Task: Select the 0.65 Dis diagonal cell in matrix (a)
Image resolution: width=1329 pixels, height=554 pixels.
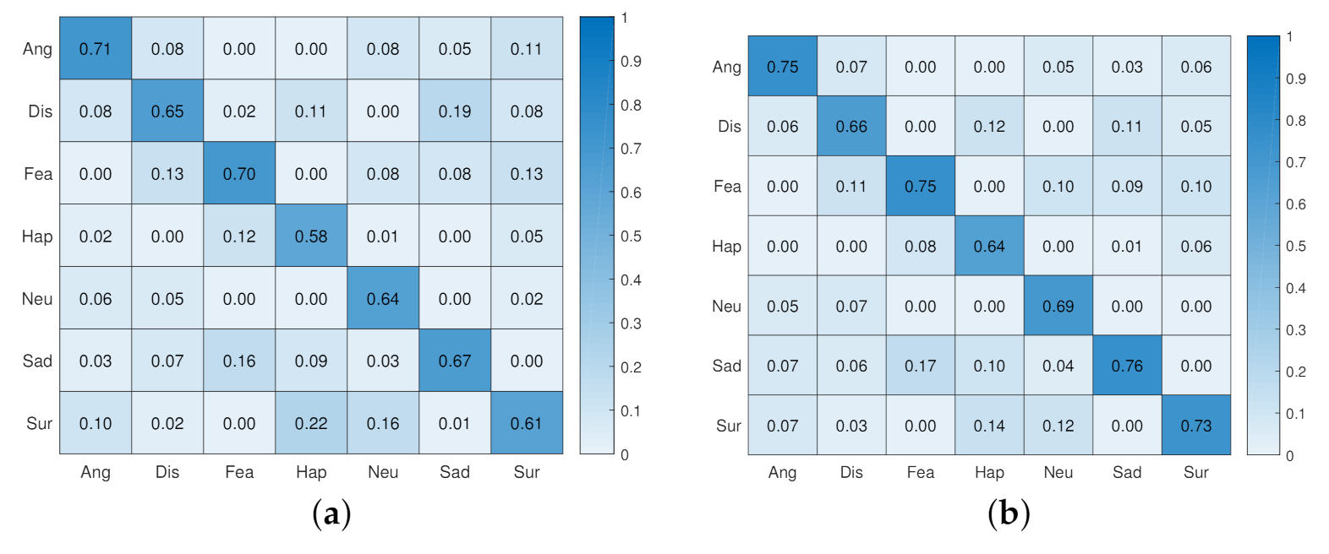Action: [x=167, y=111]
